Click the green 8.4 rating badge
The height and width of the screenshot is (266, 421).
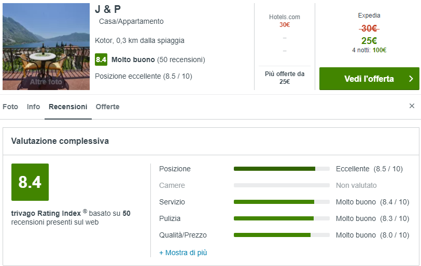[101, 60]
